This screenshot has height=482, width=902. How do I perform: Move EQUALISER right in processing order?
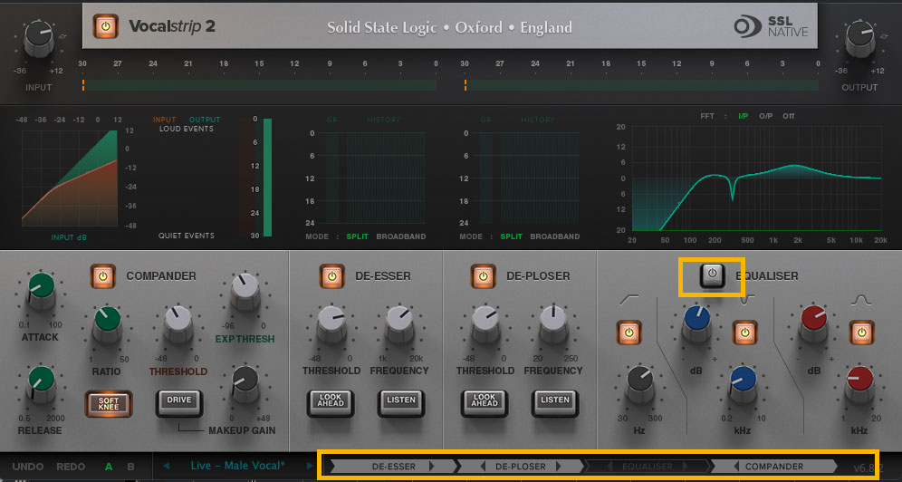(x=685, y=466)
